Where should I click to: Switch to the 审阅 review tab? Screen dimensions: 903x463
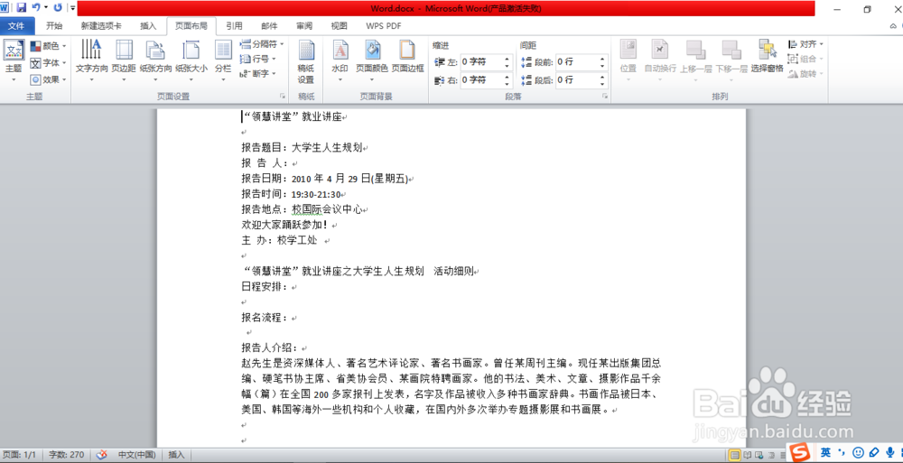(304, 26)
